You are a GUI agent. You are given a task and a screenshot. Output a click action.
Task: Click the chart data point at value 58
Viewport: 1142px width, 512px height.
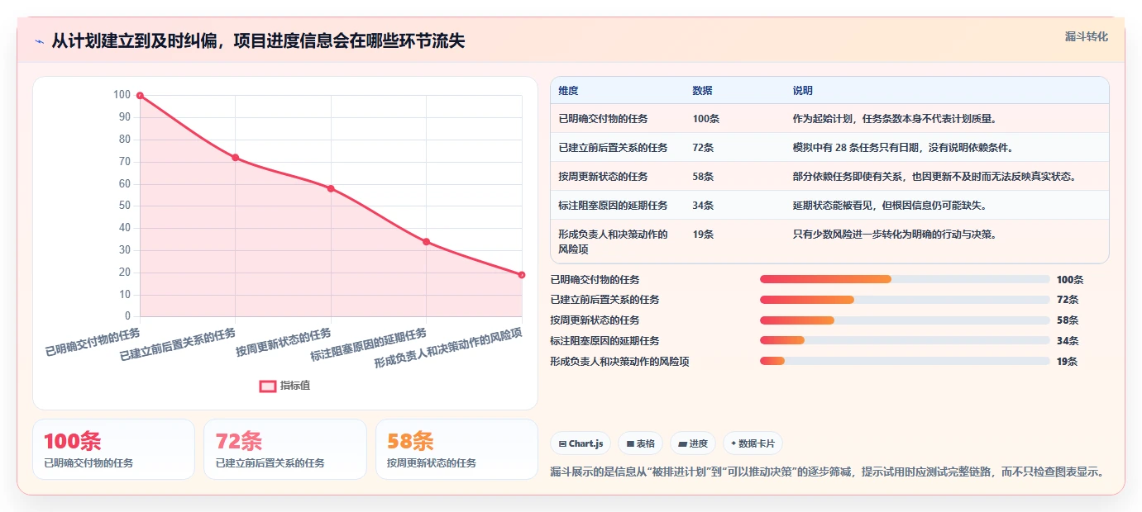(331, 188)
